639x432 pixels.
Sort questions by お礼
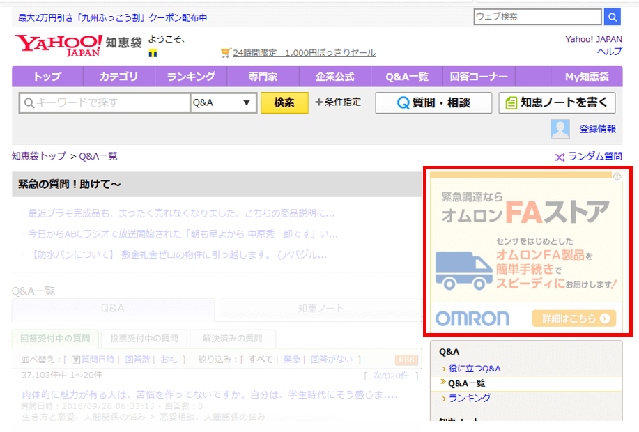[x=169, y=360]
